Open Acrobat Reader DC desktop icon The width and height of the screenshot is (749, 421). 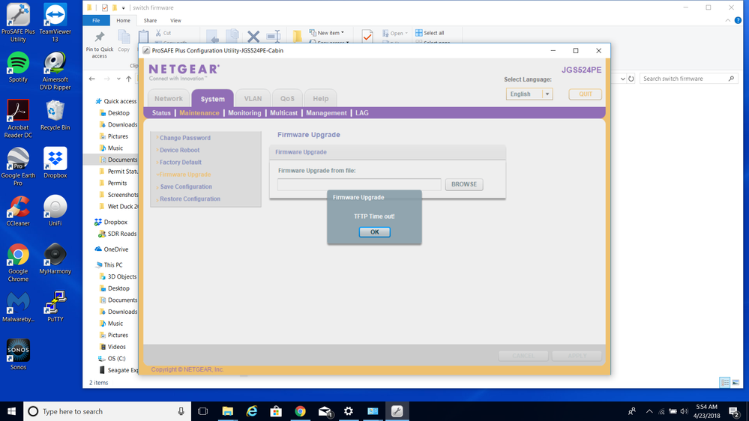point(18,118)
